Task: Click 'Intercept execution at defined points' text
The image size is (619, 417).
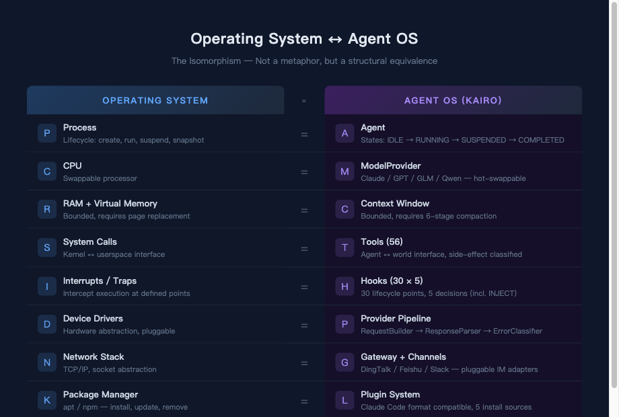Action: tap(126, 293)
